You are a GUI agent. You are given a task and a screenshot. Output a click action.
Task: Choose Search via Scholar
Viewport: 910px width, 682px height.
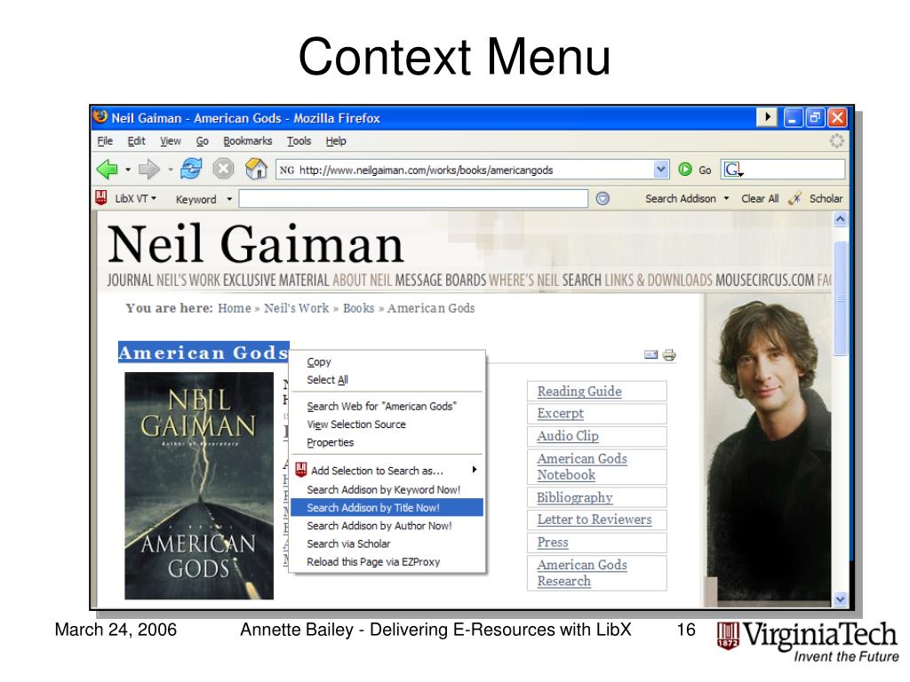(387, 543)
